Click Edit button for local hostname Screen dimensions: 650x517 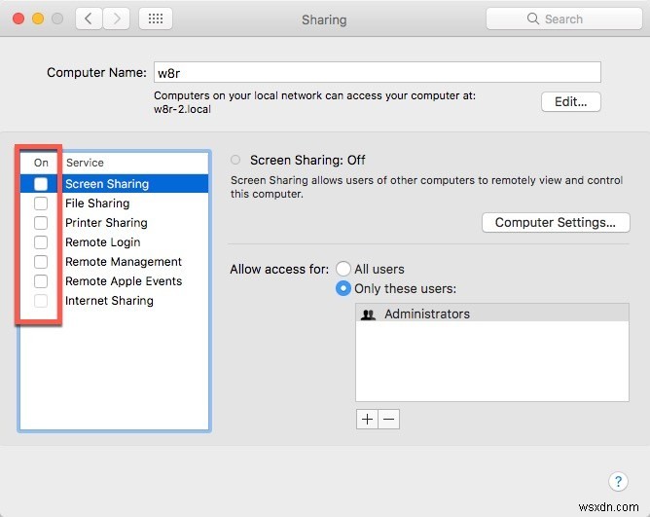(x=570, y=101)
